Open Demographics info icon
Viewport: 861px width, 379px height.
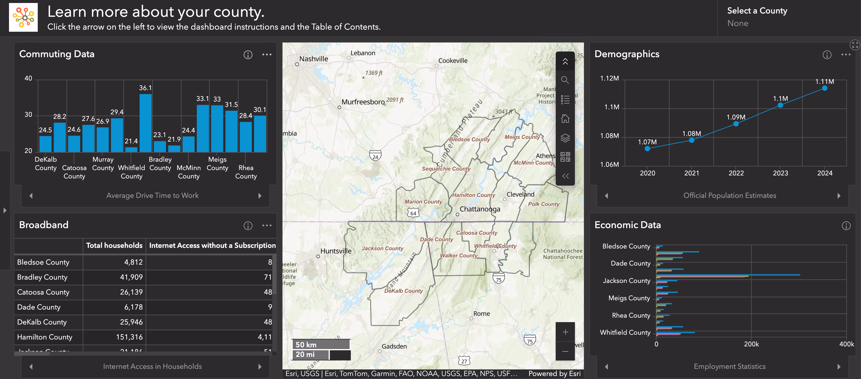[827, 55]
